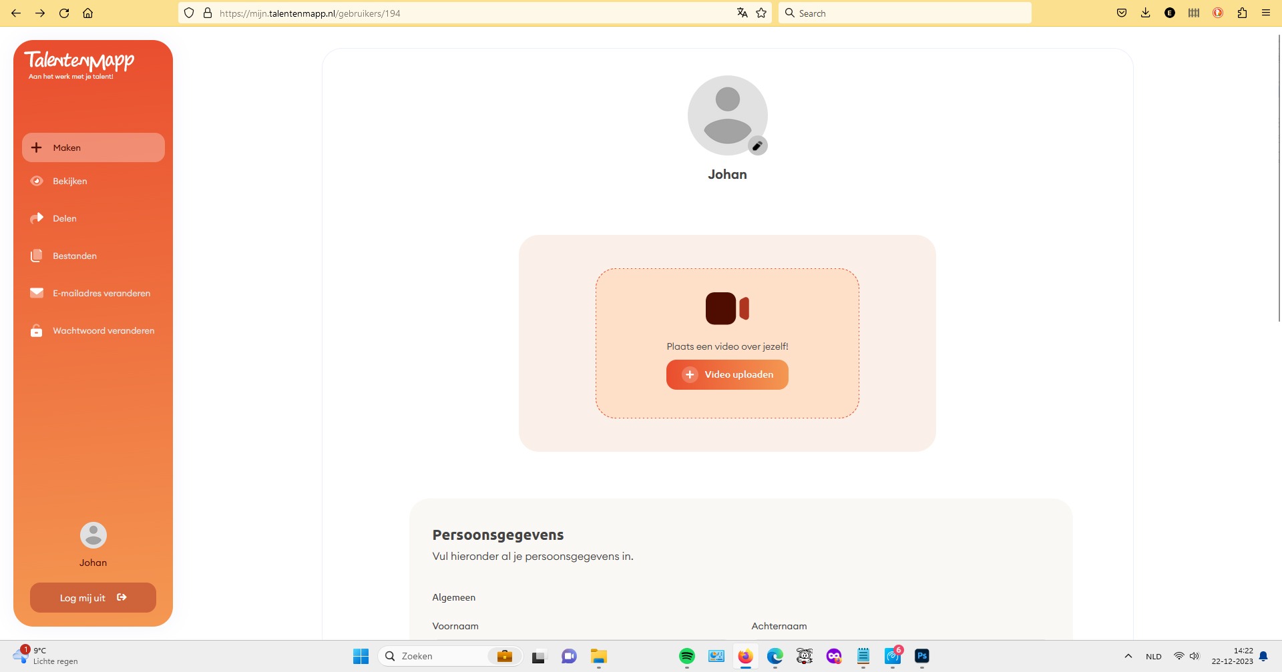This screenshot has width=1282, height=672.
Task: Go back with browser back arrow
Action: [16, 13]
